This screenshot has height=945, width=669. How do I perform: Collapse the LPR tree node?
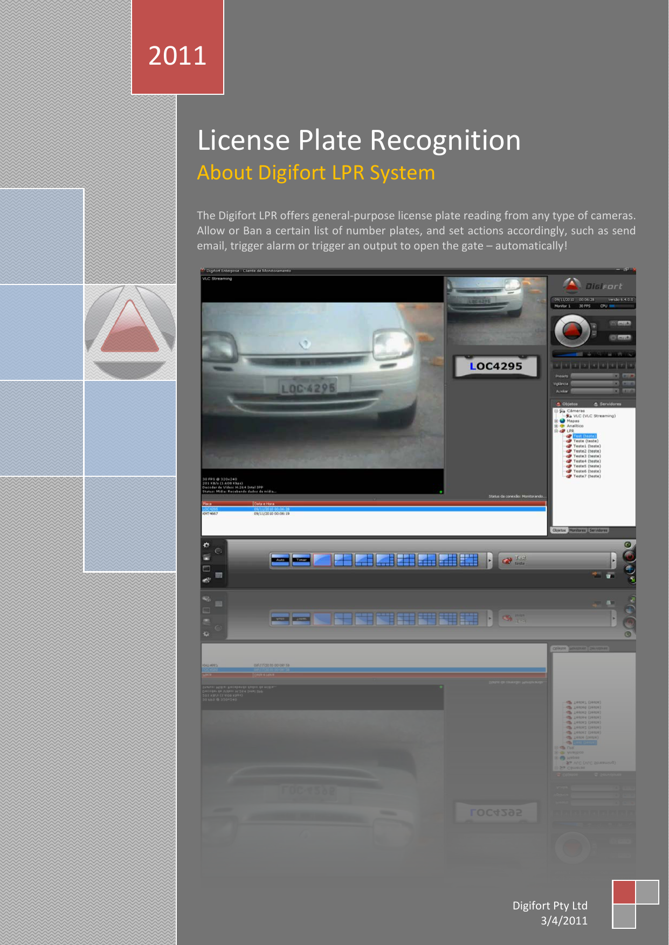556,431
